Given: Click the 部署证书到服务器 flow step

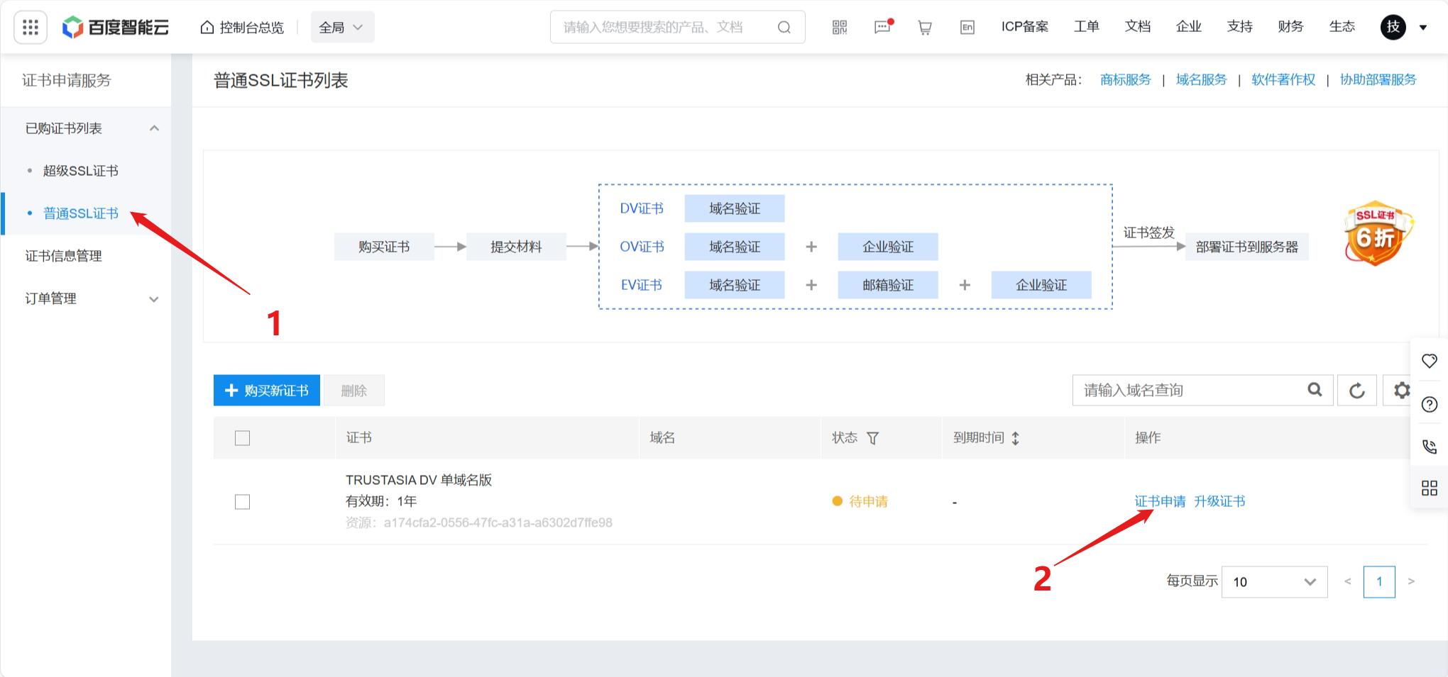Looking at the screenshot, I should pyautogui.click(x=1246, y=247).
